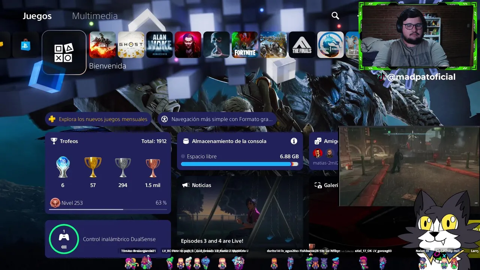
Task: Click the 6.88 GB free space value
Action: (x=289, y=156)
